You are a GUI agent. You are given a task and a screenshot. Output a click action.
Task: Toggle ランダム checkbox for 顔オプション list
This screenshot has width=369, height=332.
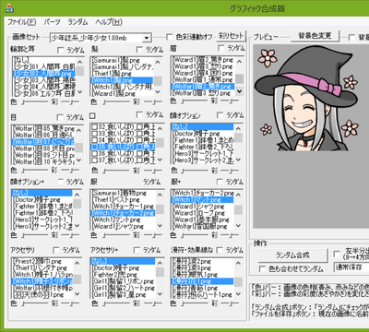(x=220, y=115)
